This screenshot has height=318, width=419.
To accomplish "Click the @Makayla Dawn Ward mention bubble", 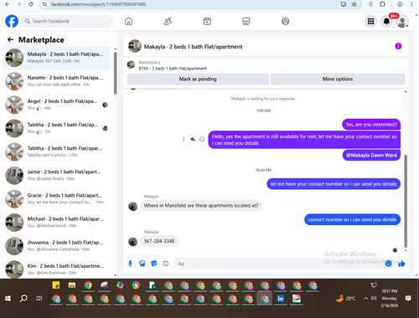I will 371,155.
